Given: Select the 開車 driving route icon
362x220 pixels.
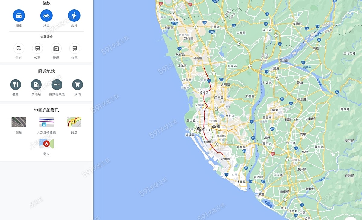Looking at the screenshot, I should (x=19, y=16).
